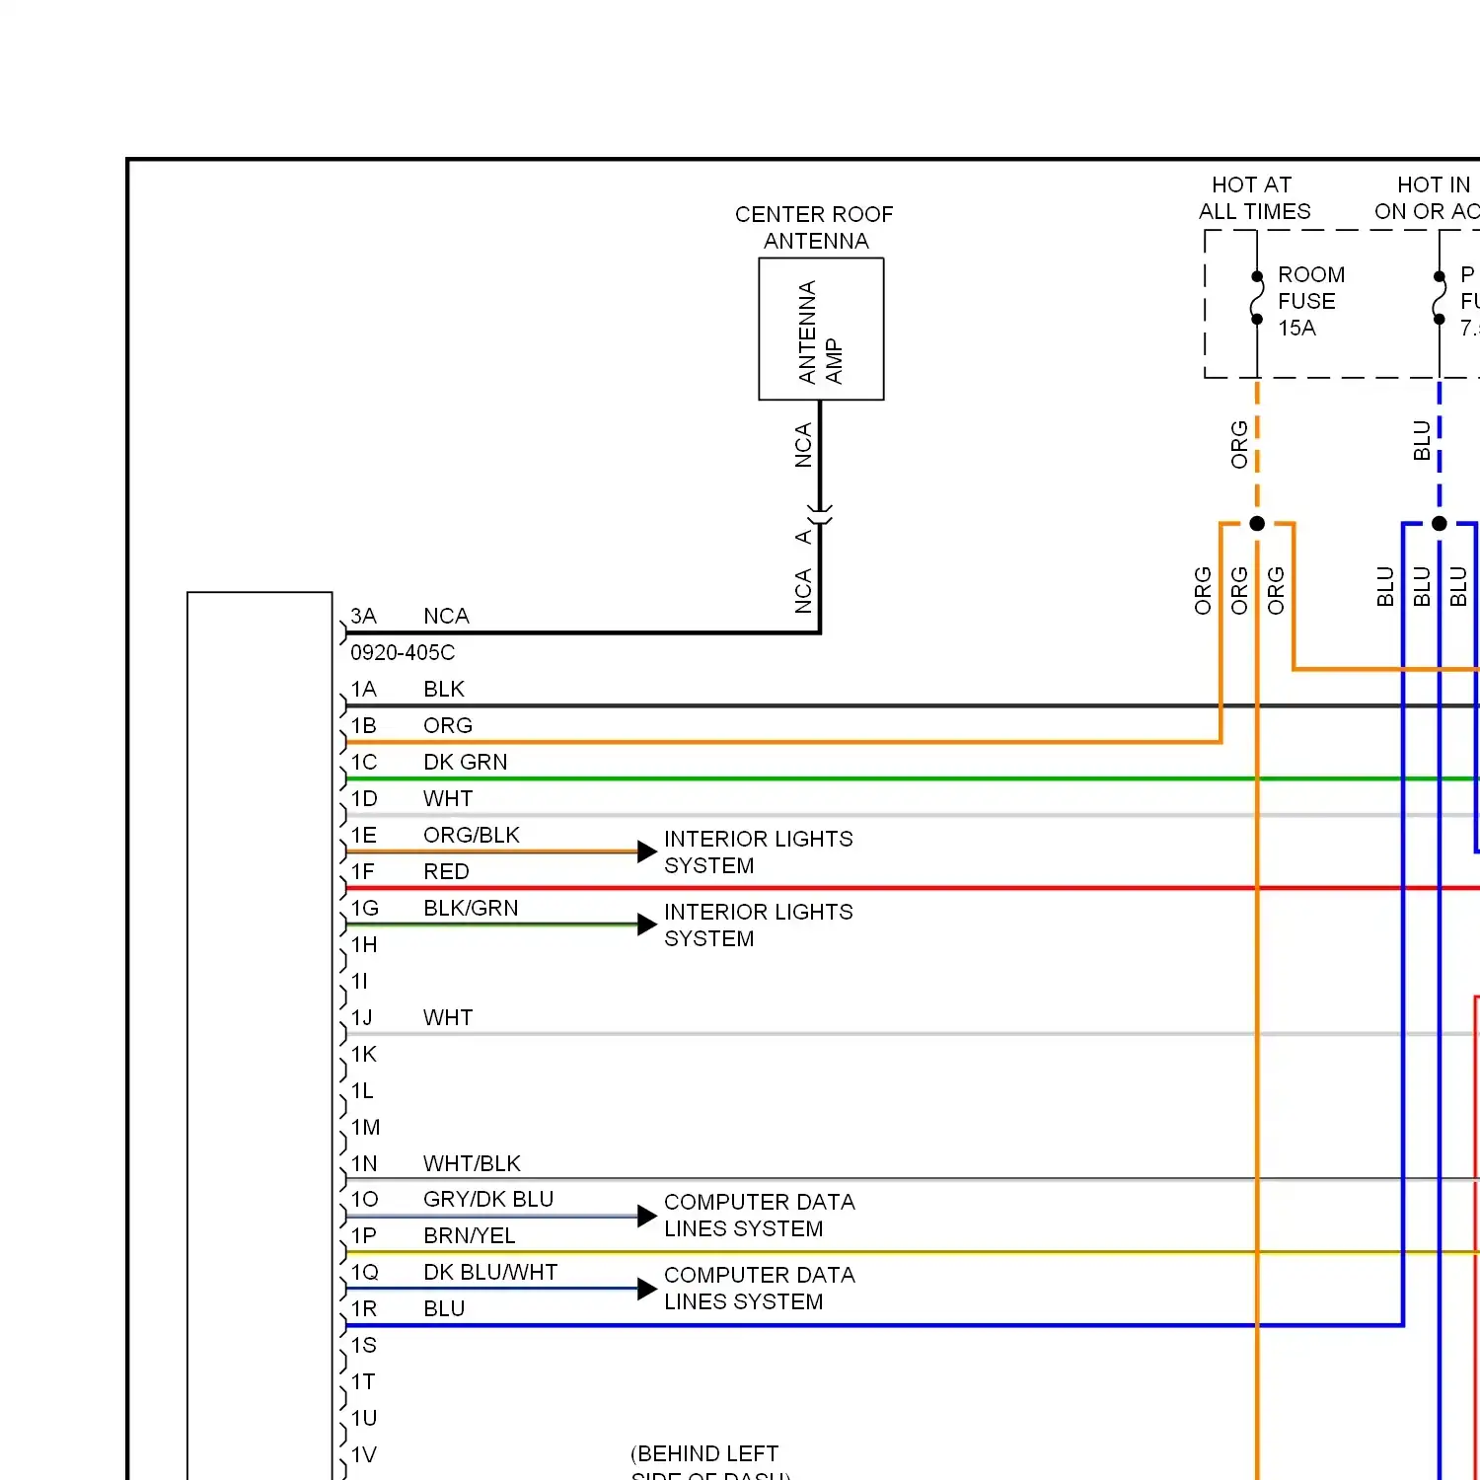
Task: Select pin label 1H
Action: point(364,945)
